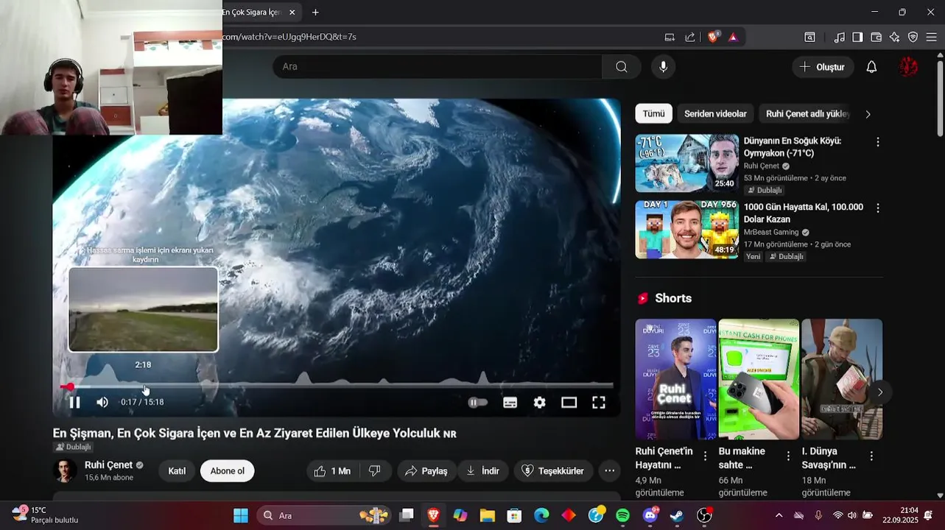Close the En Çok Sigara İçen tab
The height and width of the screenshot is (530, 945).
[x=292, y=13]
